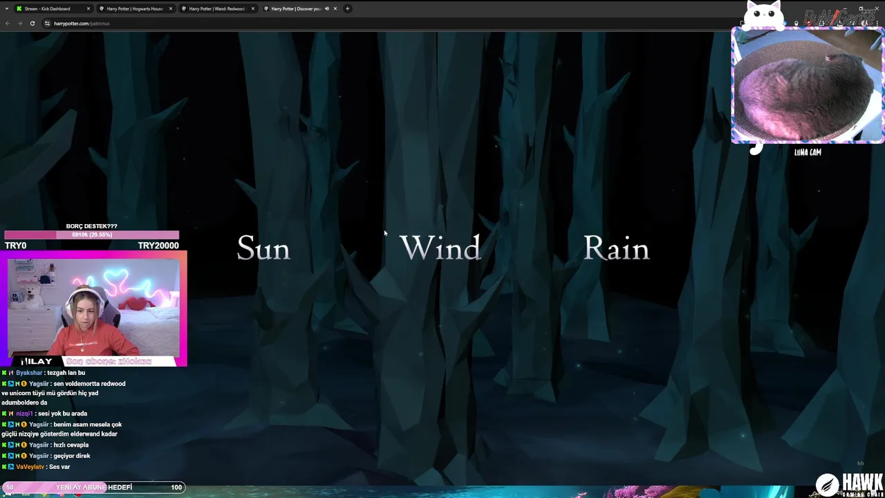Image resolution: width=885 pixels, height=498 pixels.
Task: Switch to the Stream - Kick Dashboard tab
Action: pos(53,9)
